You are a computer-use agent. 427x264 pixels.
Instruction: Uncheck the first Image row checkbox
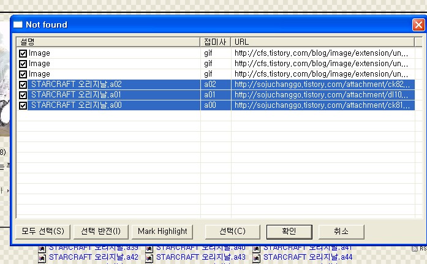(23, 53)
